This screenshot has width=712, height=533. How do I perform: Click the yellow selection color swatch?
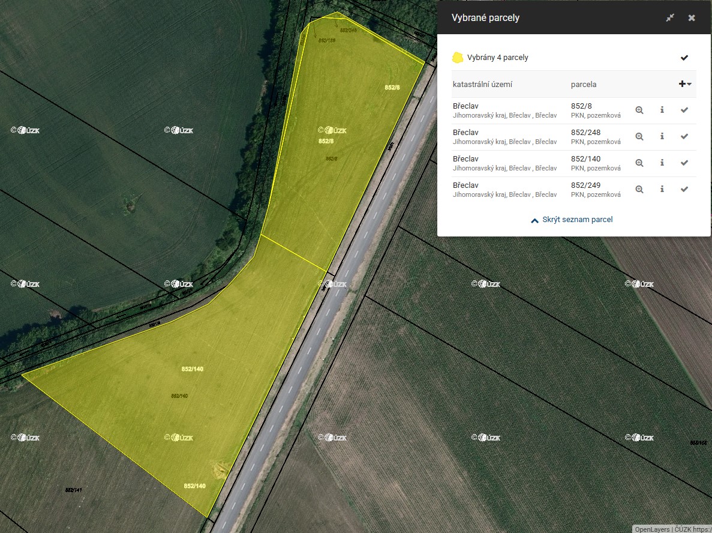click(x=458, y=58)
